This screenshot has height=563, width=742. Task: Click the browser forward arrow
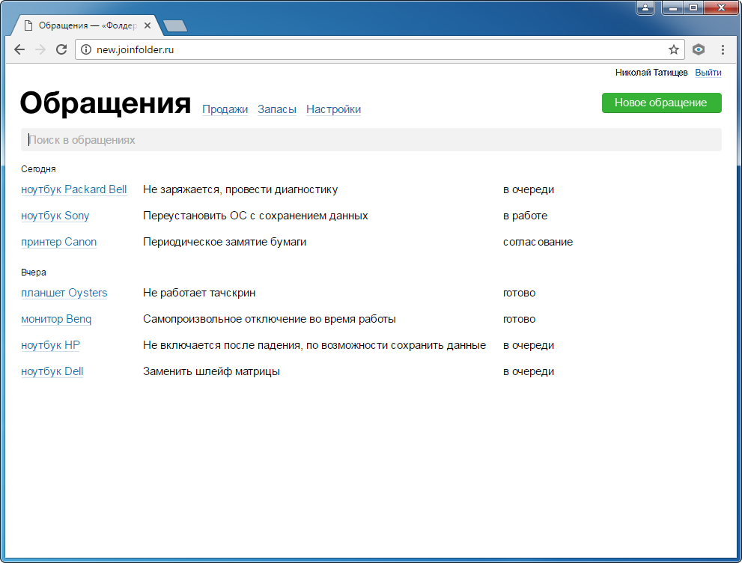click(40, 50)
